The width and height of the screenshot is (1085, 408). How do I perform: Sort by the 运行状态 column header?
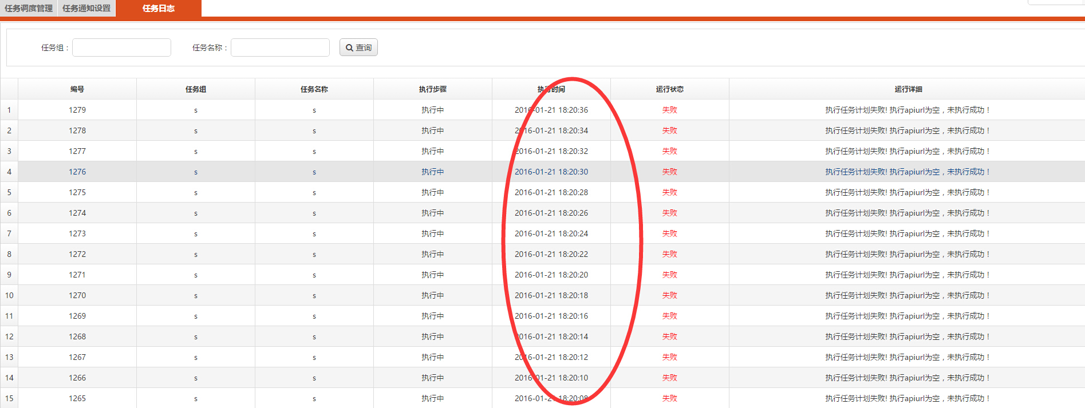(670, 89)
